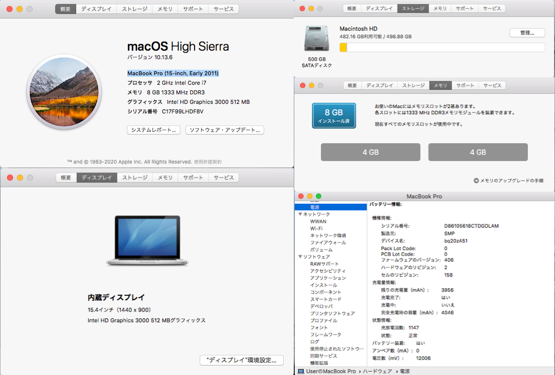
Task: Select ログ in the sidebar
Action: pyautogui.click(x=314, y=342)
